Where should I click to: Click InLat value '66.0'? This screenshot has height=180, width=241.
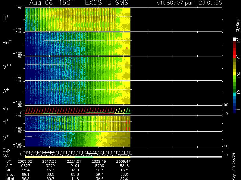point(50,174)
